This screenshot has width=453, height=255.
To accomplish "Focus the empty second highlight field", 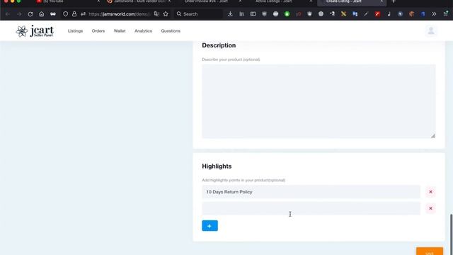I will (311, 208).
